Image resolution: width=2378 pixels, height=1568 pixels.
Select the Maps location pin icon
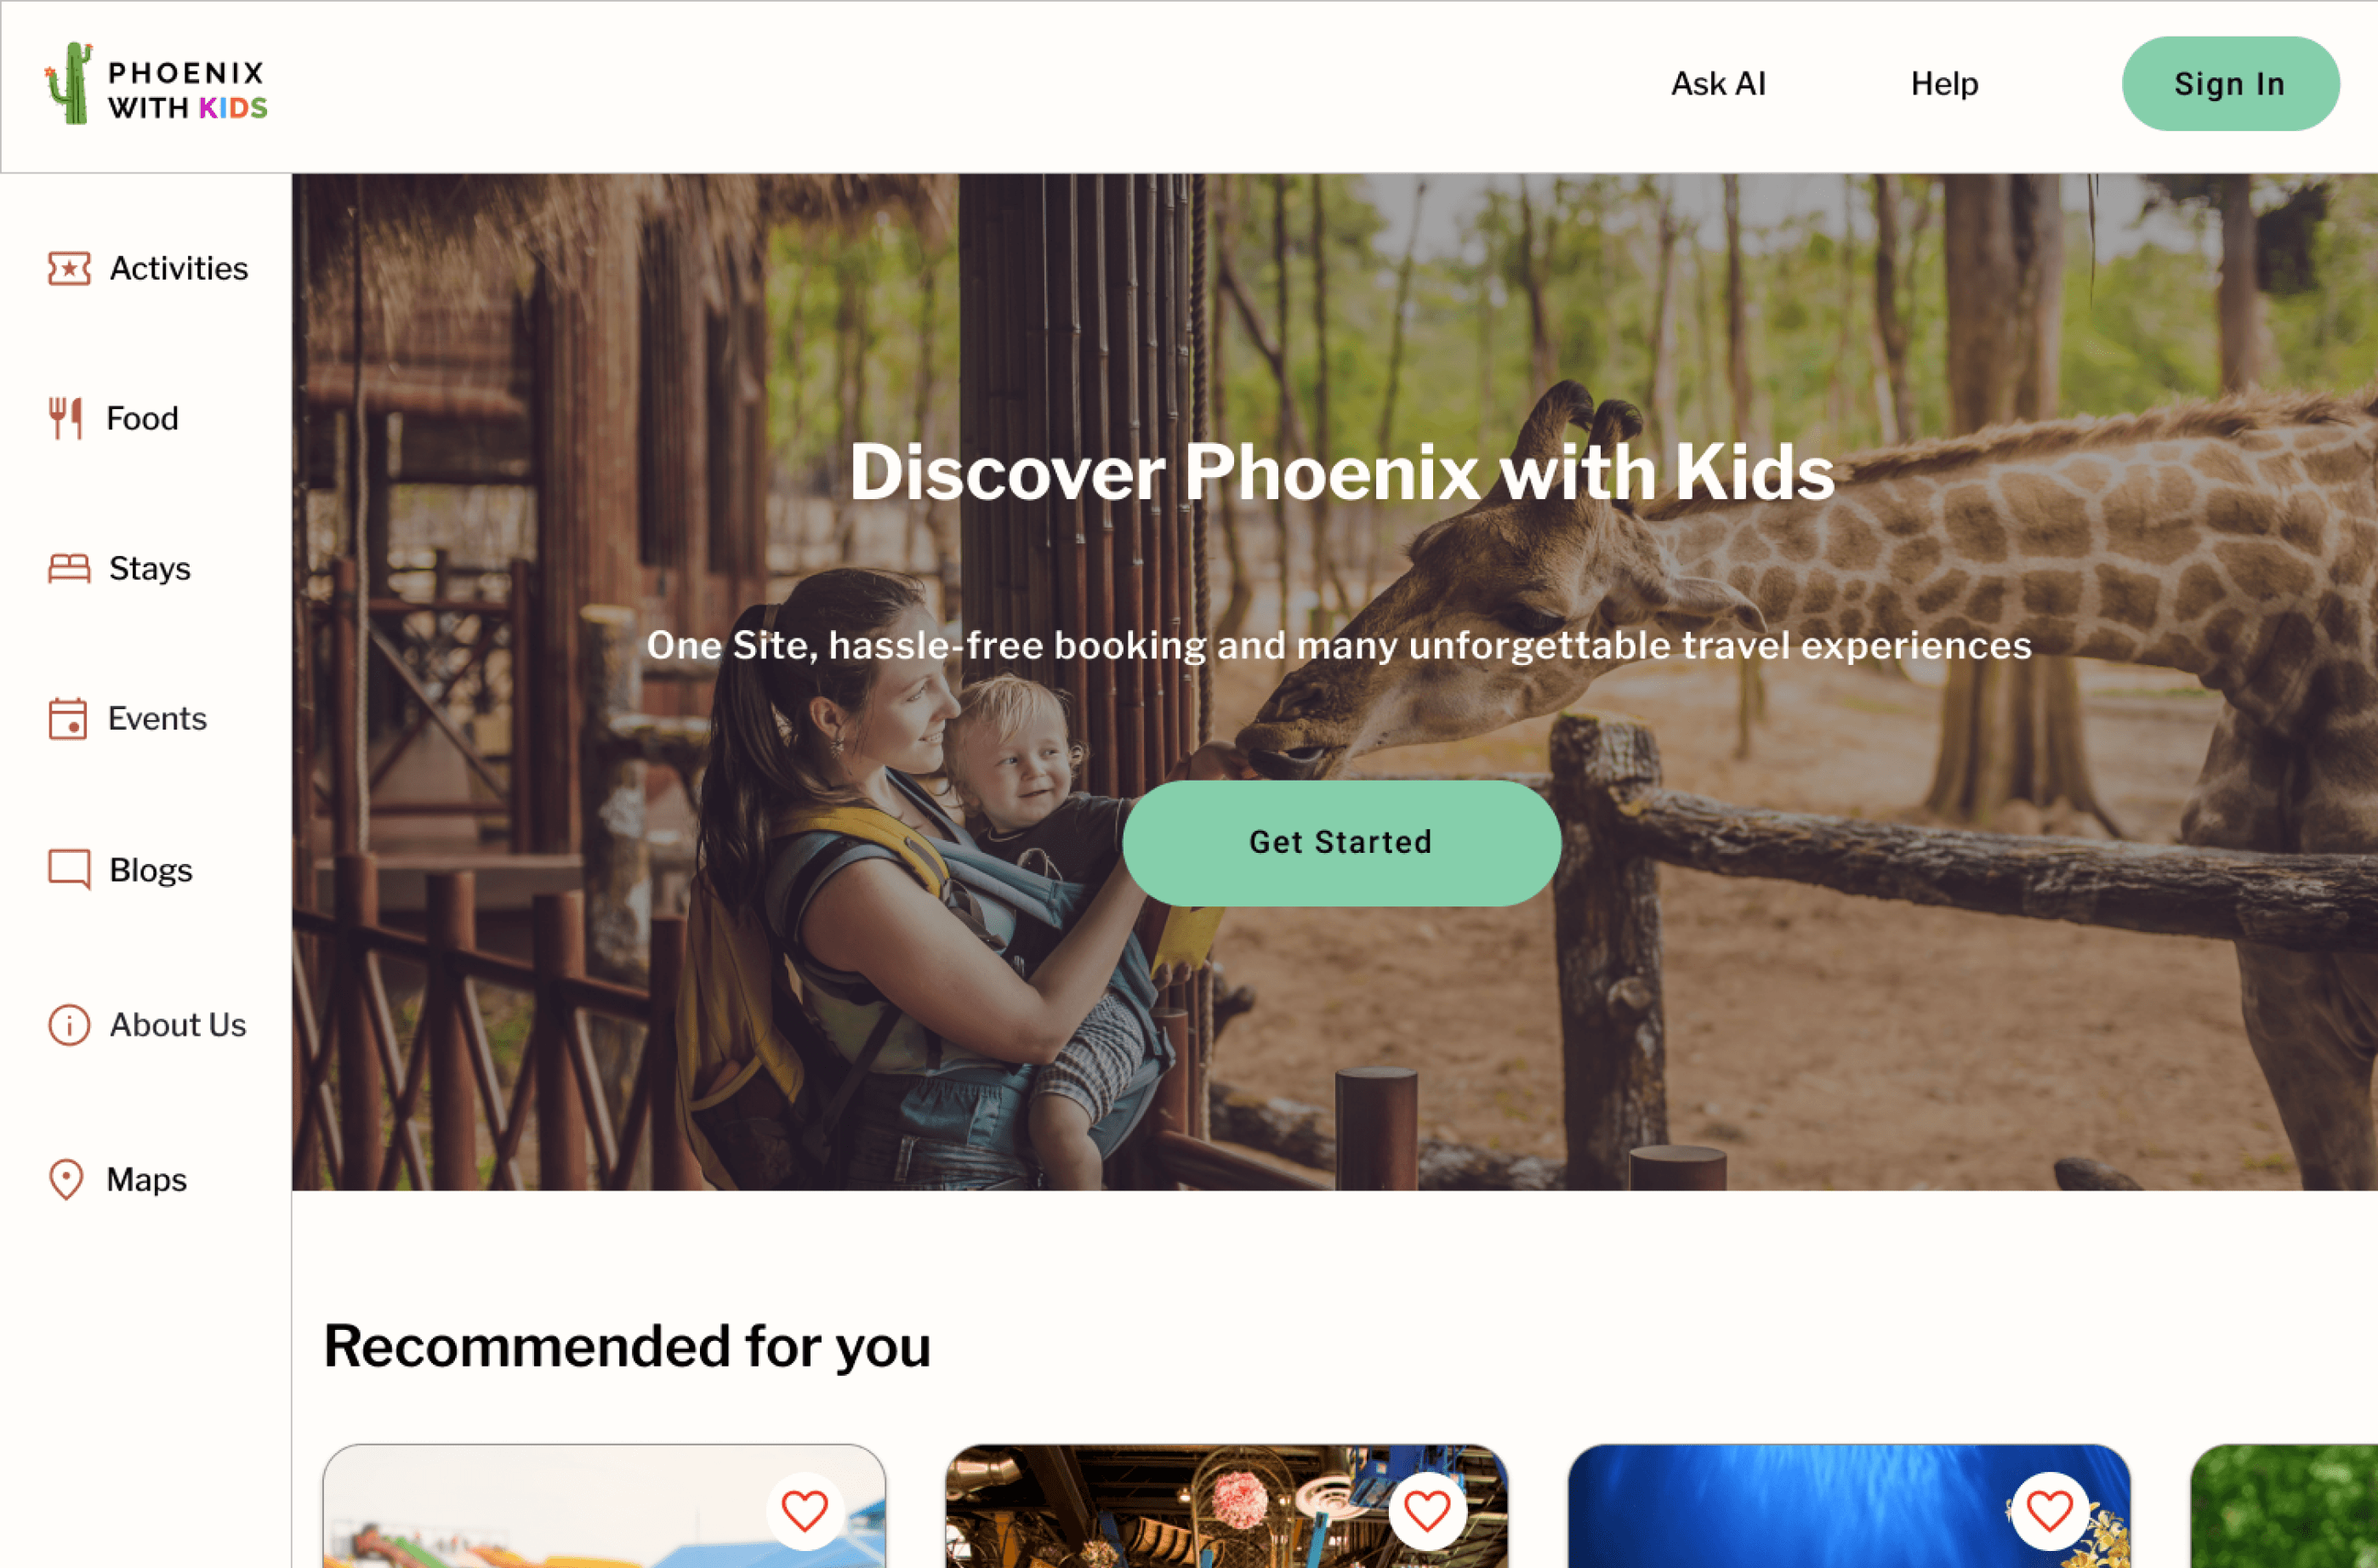pyautogui.click(x=66, y=1179)
